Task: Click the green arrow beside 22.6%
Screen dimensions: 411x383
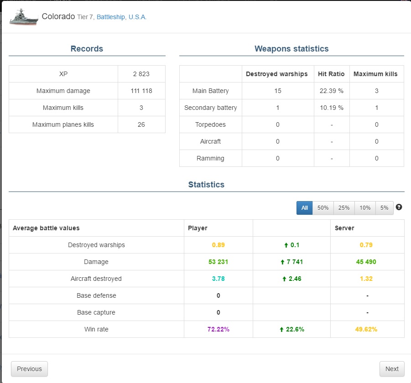Action: pos(281,330)
